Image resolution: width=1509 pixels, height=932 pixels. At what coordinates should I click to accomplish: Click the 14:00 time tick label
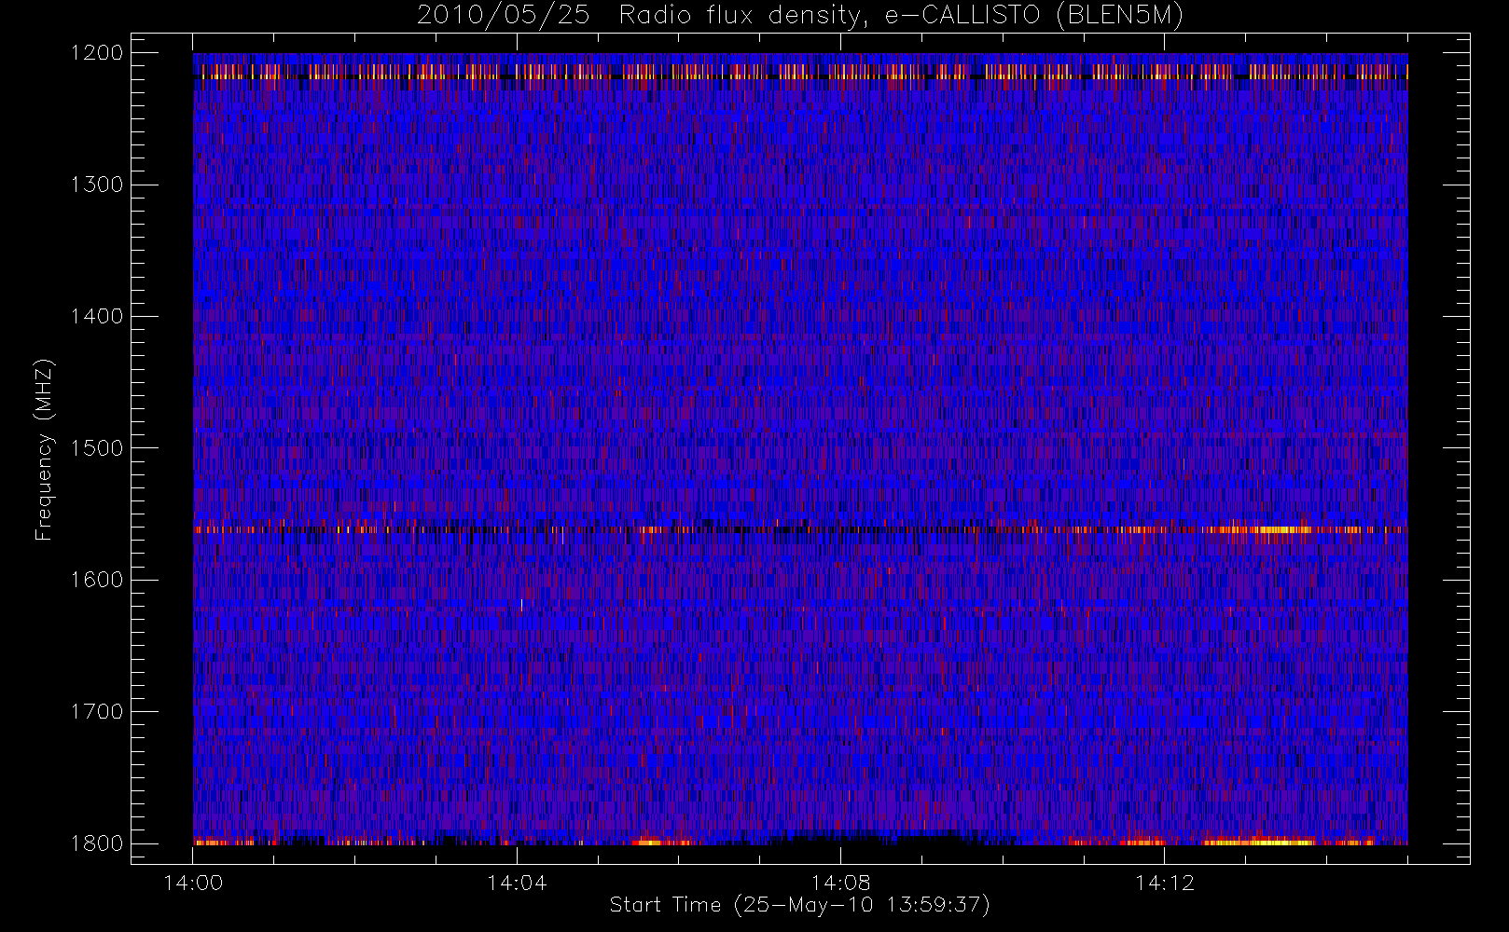point(193,883)
